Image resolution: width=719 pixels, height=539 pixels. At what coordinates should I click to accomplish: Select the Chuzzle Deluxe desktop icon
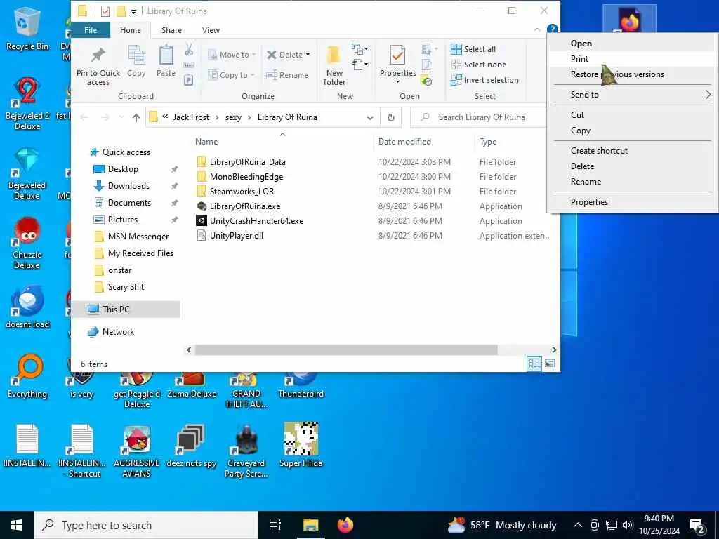[27, 243]
